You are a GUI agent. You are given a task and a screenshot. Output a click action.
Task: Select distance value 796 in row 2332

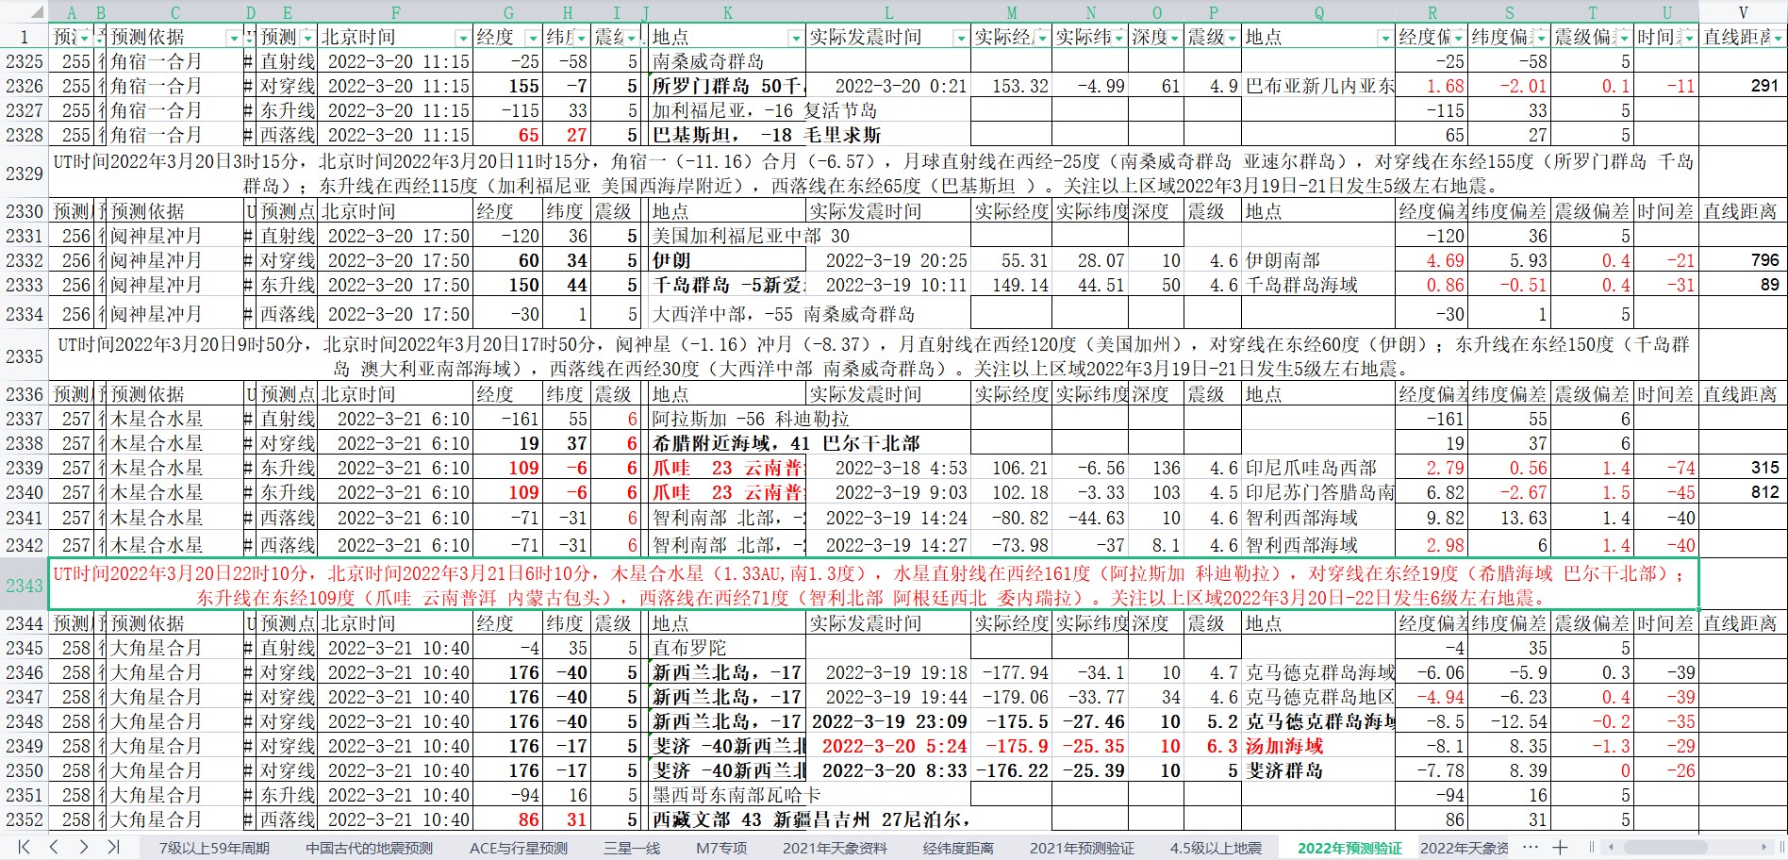tap(1743, 260)
